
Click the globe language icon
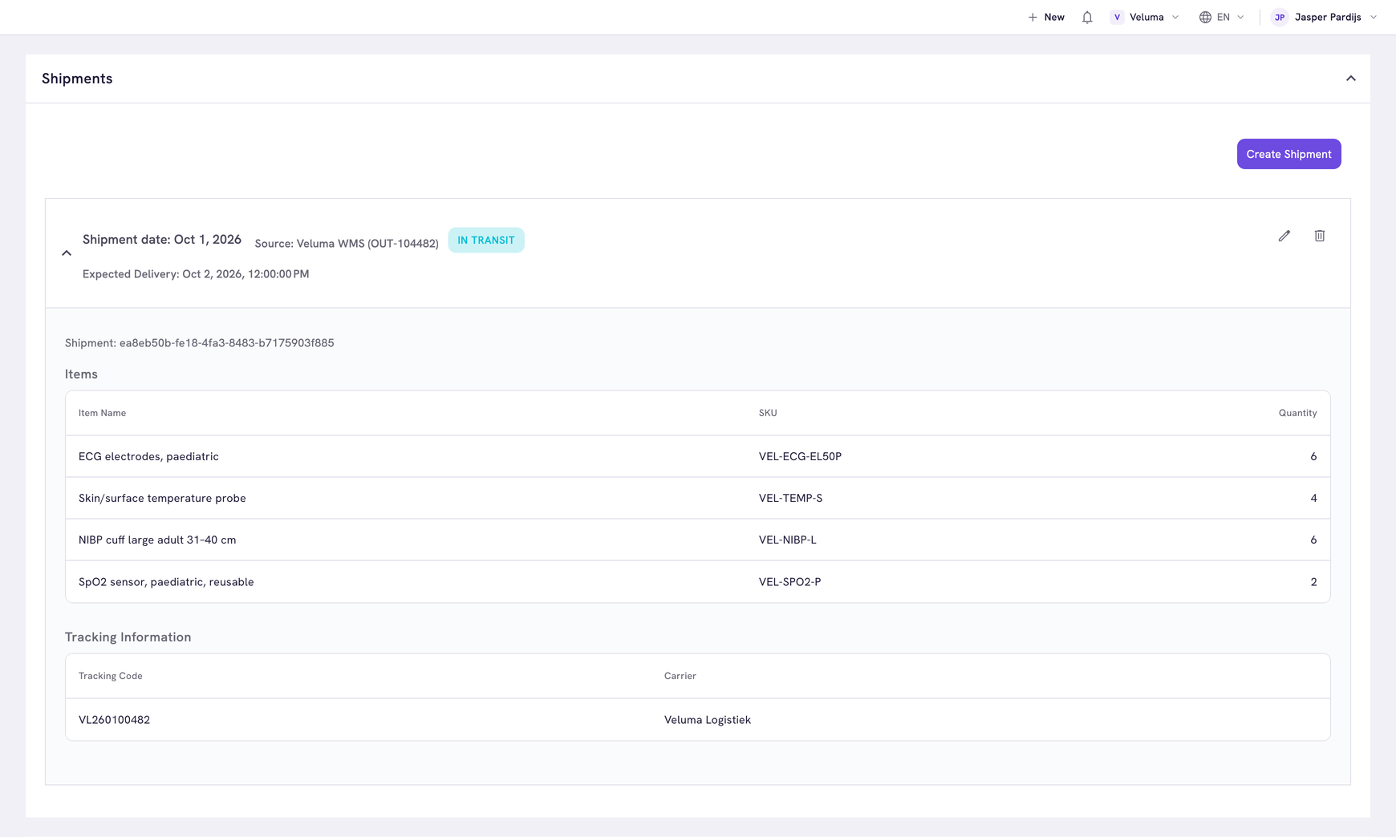[1205, 17]
